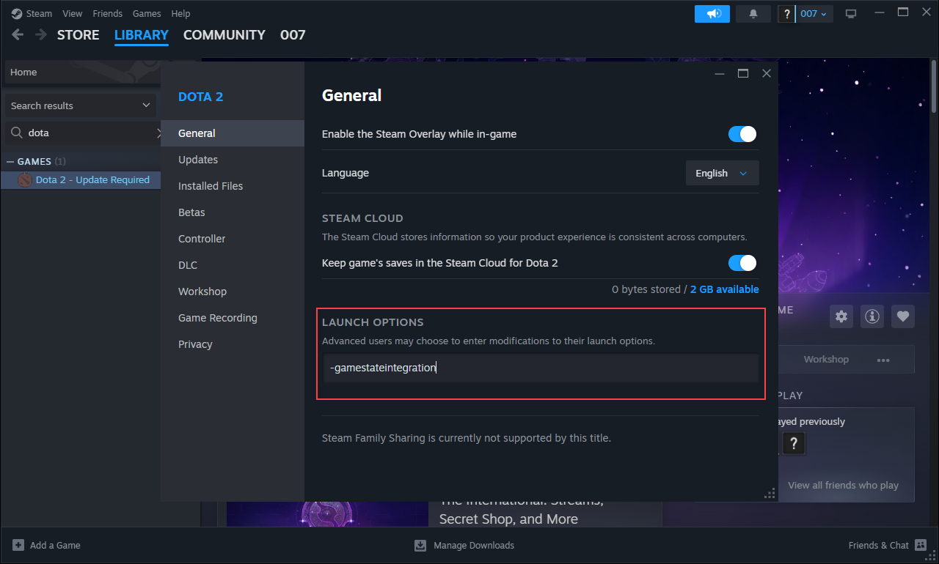The image size is (939, 564).
Task: Open the Games menu
Action: (147, 14)
